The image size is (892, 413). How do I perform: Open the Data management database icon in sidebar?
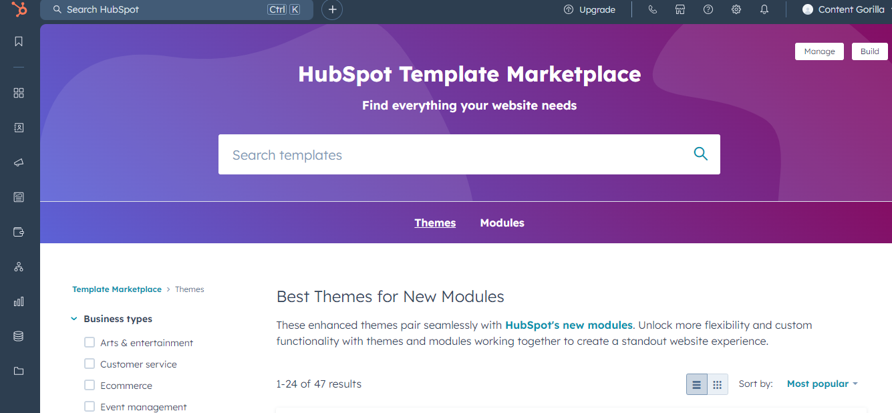click(x=19, y=336)
